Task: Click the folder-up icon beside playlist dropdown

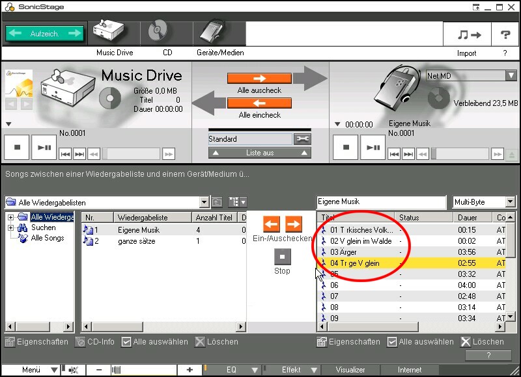Action: [217, 202]
